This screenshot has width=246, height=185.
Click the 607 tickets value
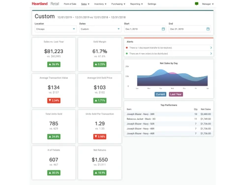pos(54,160)
